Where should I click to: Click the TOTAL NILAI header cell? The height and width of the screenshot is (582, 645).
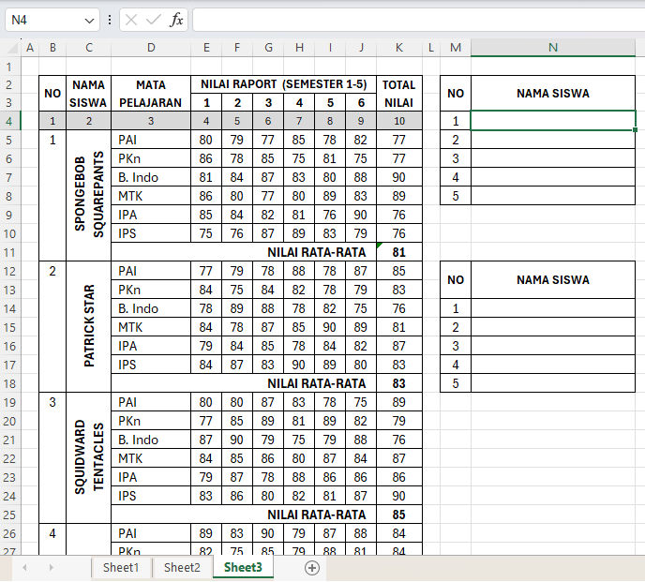399,94
